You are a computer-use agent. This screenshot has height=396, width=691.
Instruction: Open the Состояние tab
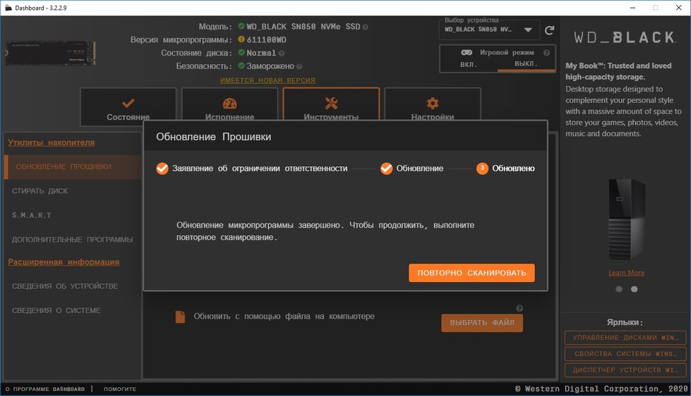click(128, 108)
